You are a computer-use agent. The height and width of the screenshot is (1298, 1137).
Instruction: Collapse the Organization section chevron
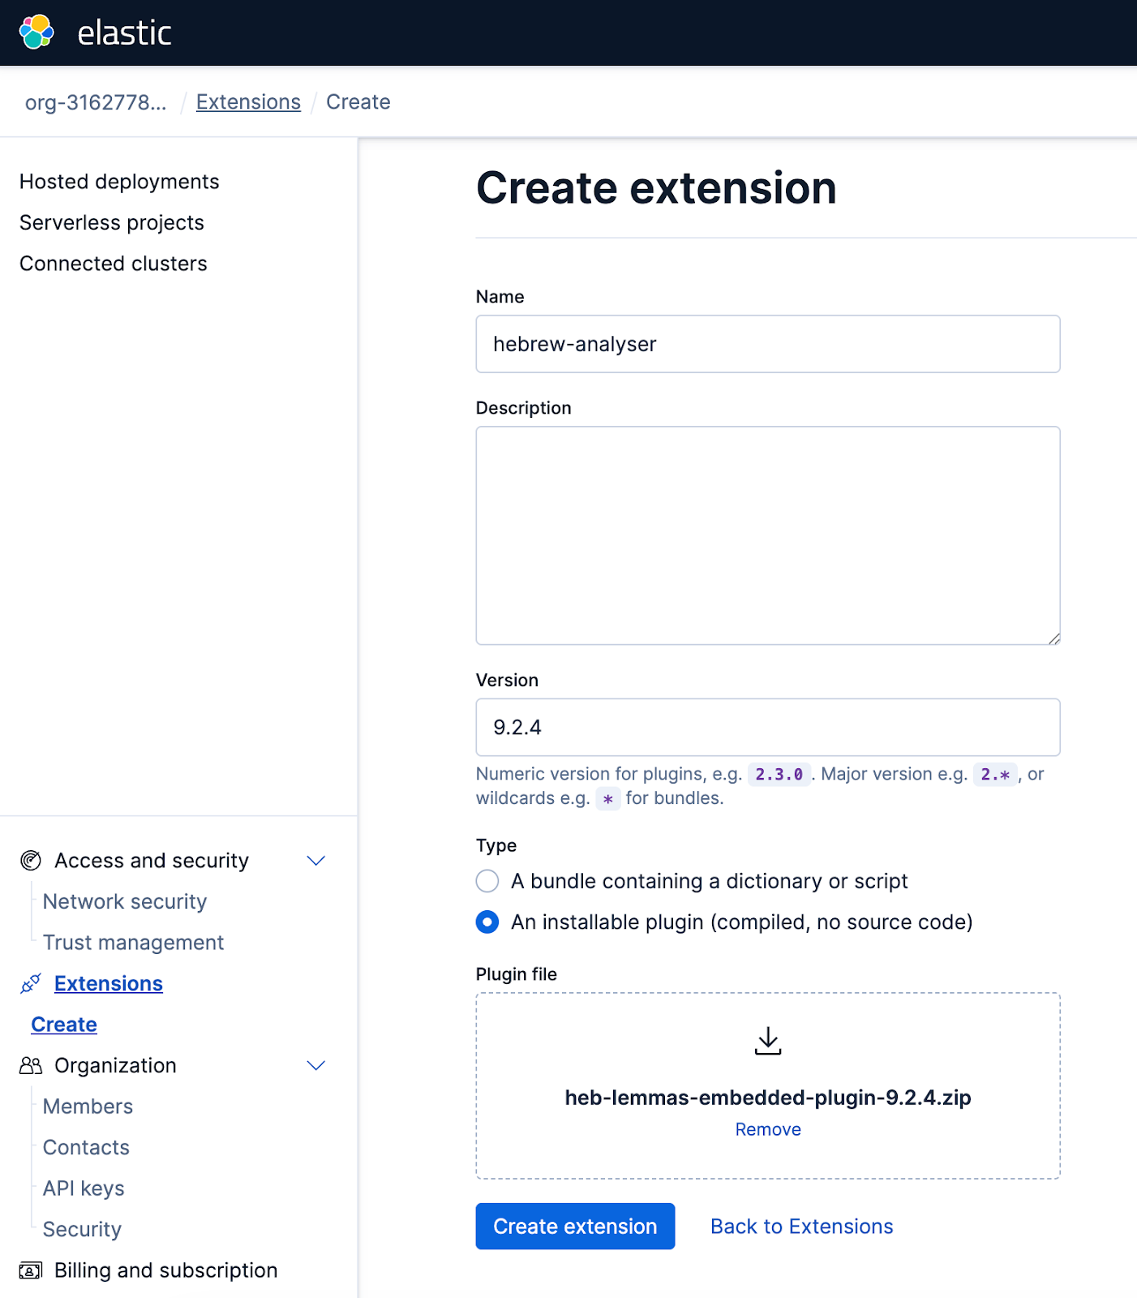click(x=316, y=1066)
